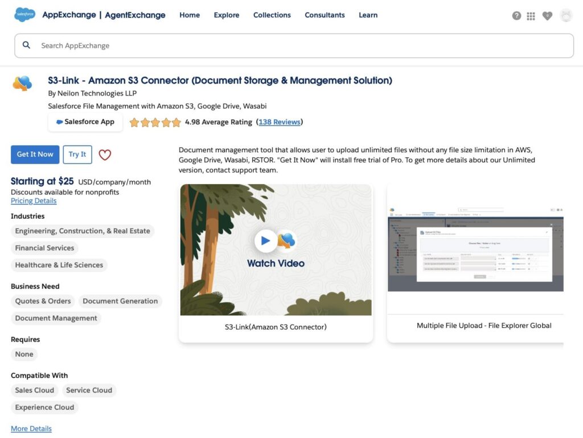Expand the More Details link
583x438 pixels.
click(31, 429)
